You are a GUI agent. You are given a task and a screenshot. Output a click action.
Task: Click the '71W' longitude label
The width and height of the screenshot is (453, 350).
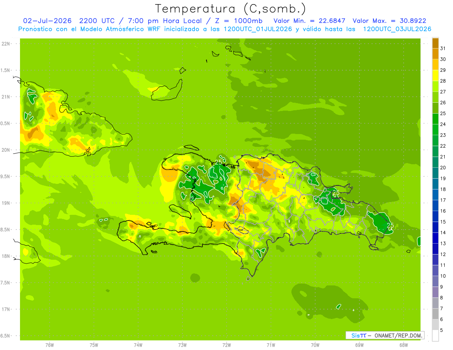(x=271, y=345)
